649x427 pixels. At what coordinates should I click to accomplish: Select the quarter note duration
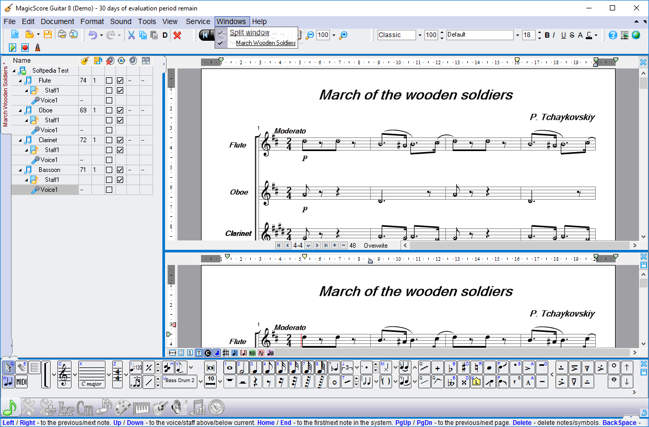(x=255, y=367)
